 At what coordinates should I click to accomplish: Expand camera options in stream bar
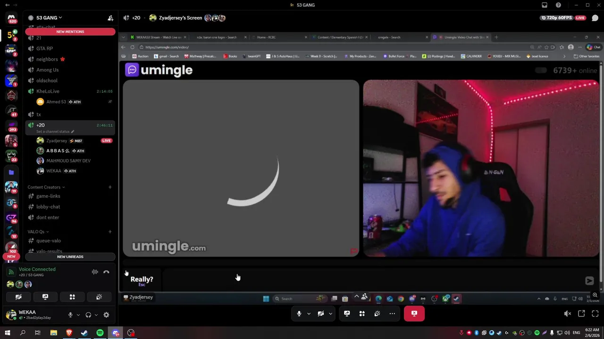pyautogui.click(x=330, y=314)
